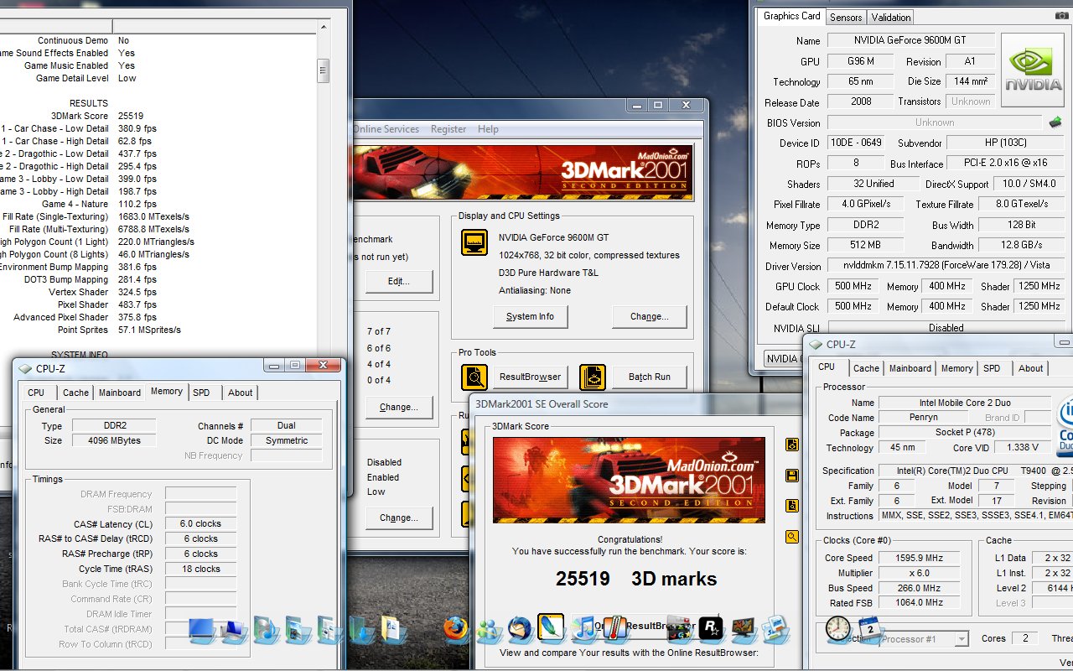Screen dimensions: 1073x671
Task: Click the DDR2 Type field in CPU-Z Memory
Action: [114, 425]
